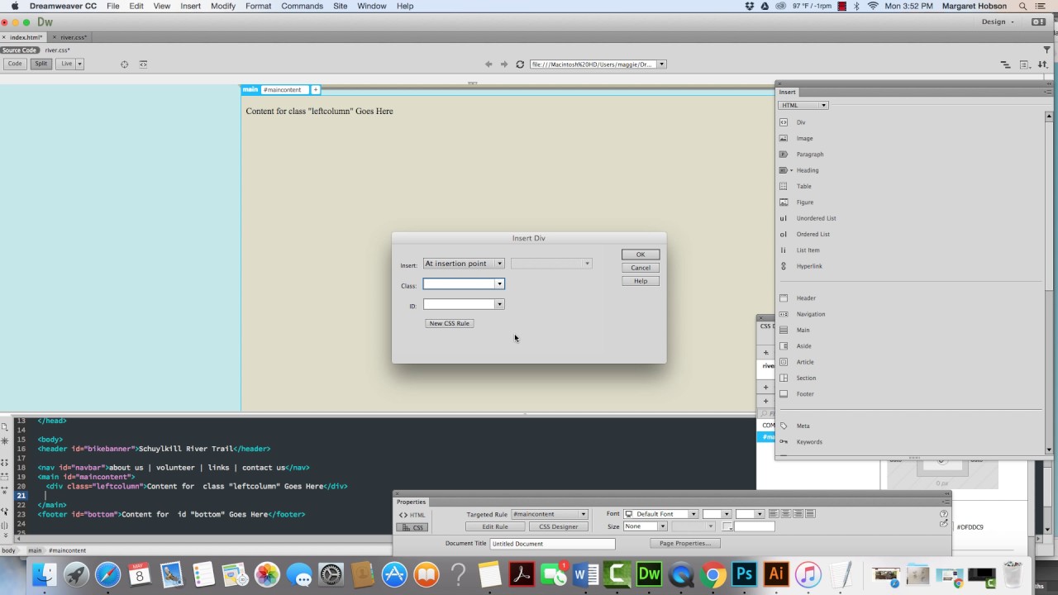The width and height of the screenshot is (1058, 595).
Task: Click the Edit Rule button
Action: pyautogui.click(x=495, y=526)
